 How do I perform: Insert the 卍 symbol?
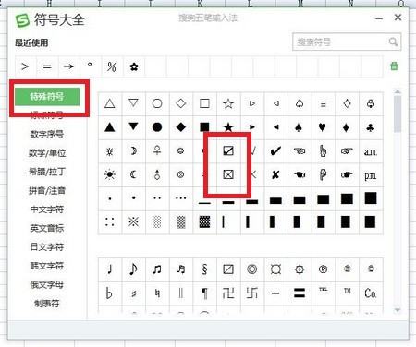[228, 293]
